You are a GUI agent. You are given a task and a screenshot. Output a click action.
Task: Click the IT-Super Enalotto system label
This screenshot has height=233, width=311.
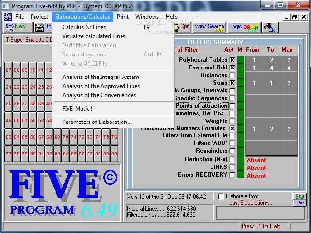(x=28, y=40)
